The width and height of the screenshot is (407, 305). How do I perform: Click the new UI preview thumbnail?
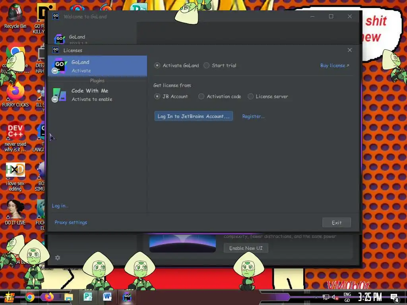182,243
